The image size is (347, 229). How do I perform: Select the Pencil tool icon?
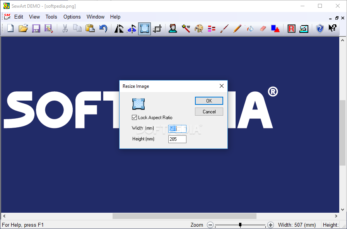coord(237,29)
